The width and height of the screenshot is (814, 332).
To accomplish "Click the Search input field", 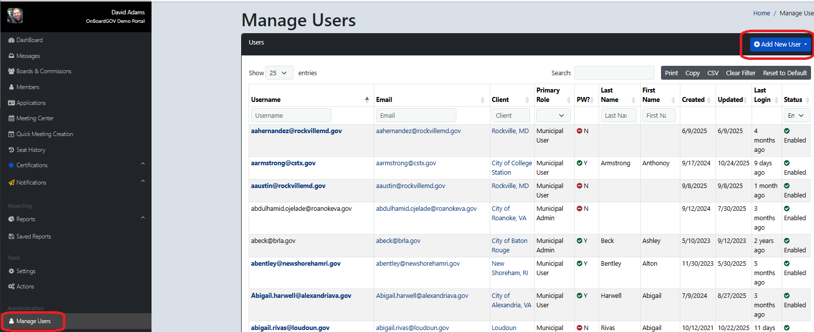I will click(614, 73).
